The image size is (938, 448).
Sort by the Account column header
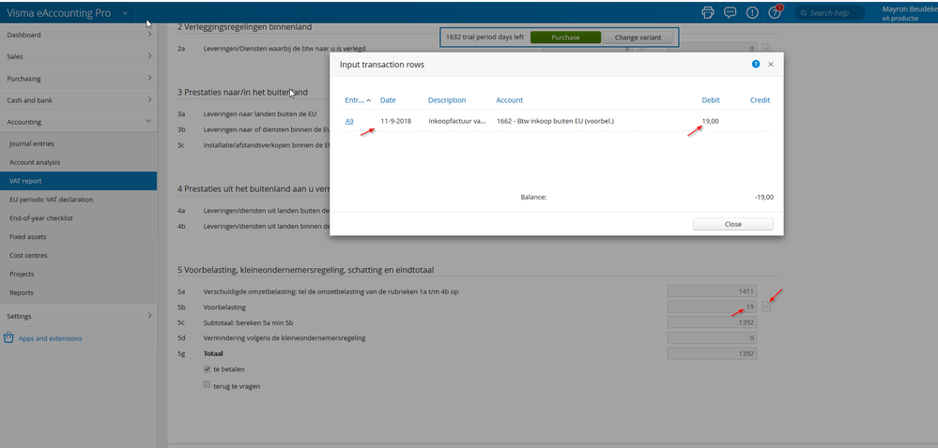(510, 100)
